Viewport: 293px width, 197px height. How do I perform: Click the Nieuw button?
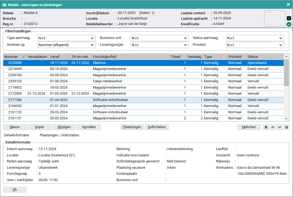click(15, 127)
